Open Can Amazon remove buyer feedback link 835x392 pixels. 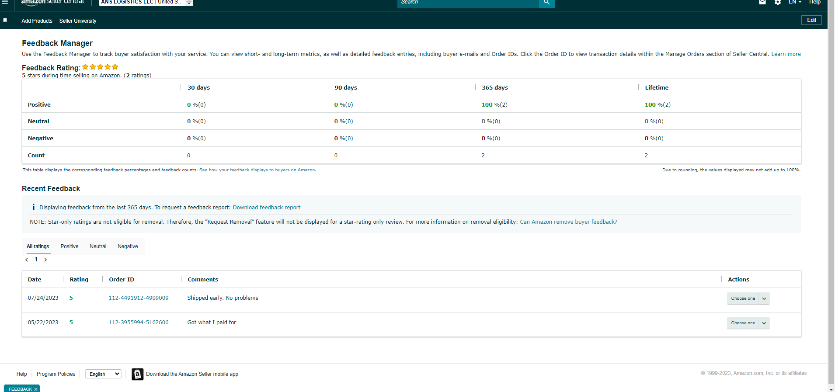(x=568, y=222)
